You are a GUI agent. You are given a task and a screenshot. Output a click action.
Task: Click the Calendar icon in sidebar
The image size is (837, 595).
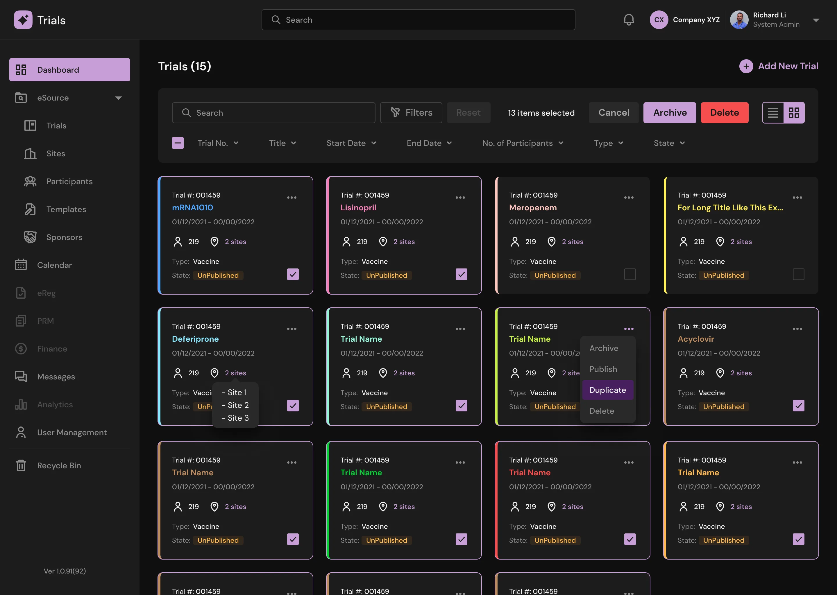click(x=21, y=265)
